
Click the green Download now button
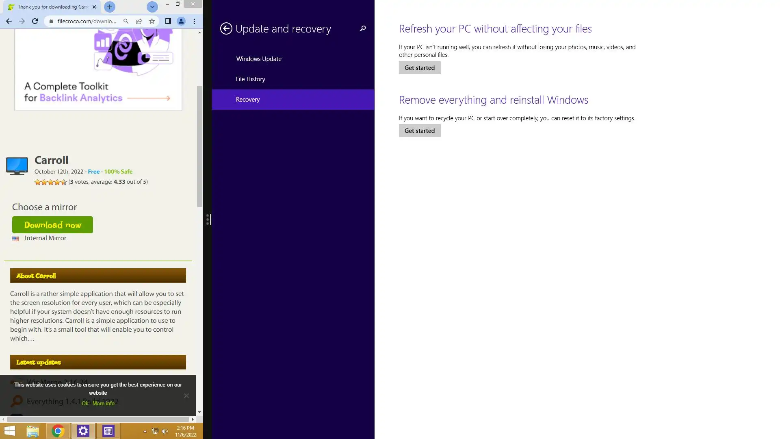pos(52,225)
